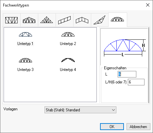Screen dimensions: 153x133
Task: Select the arched bowstring truss tab
Action: (118, 20)
